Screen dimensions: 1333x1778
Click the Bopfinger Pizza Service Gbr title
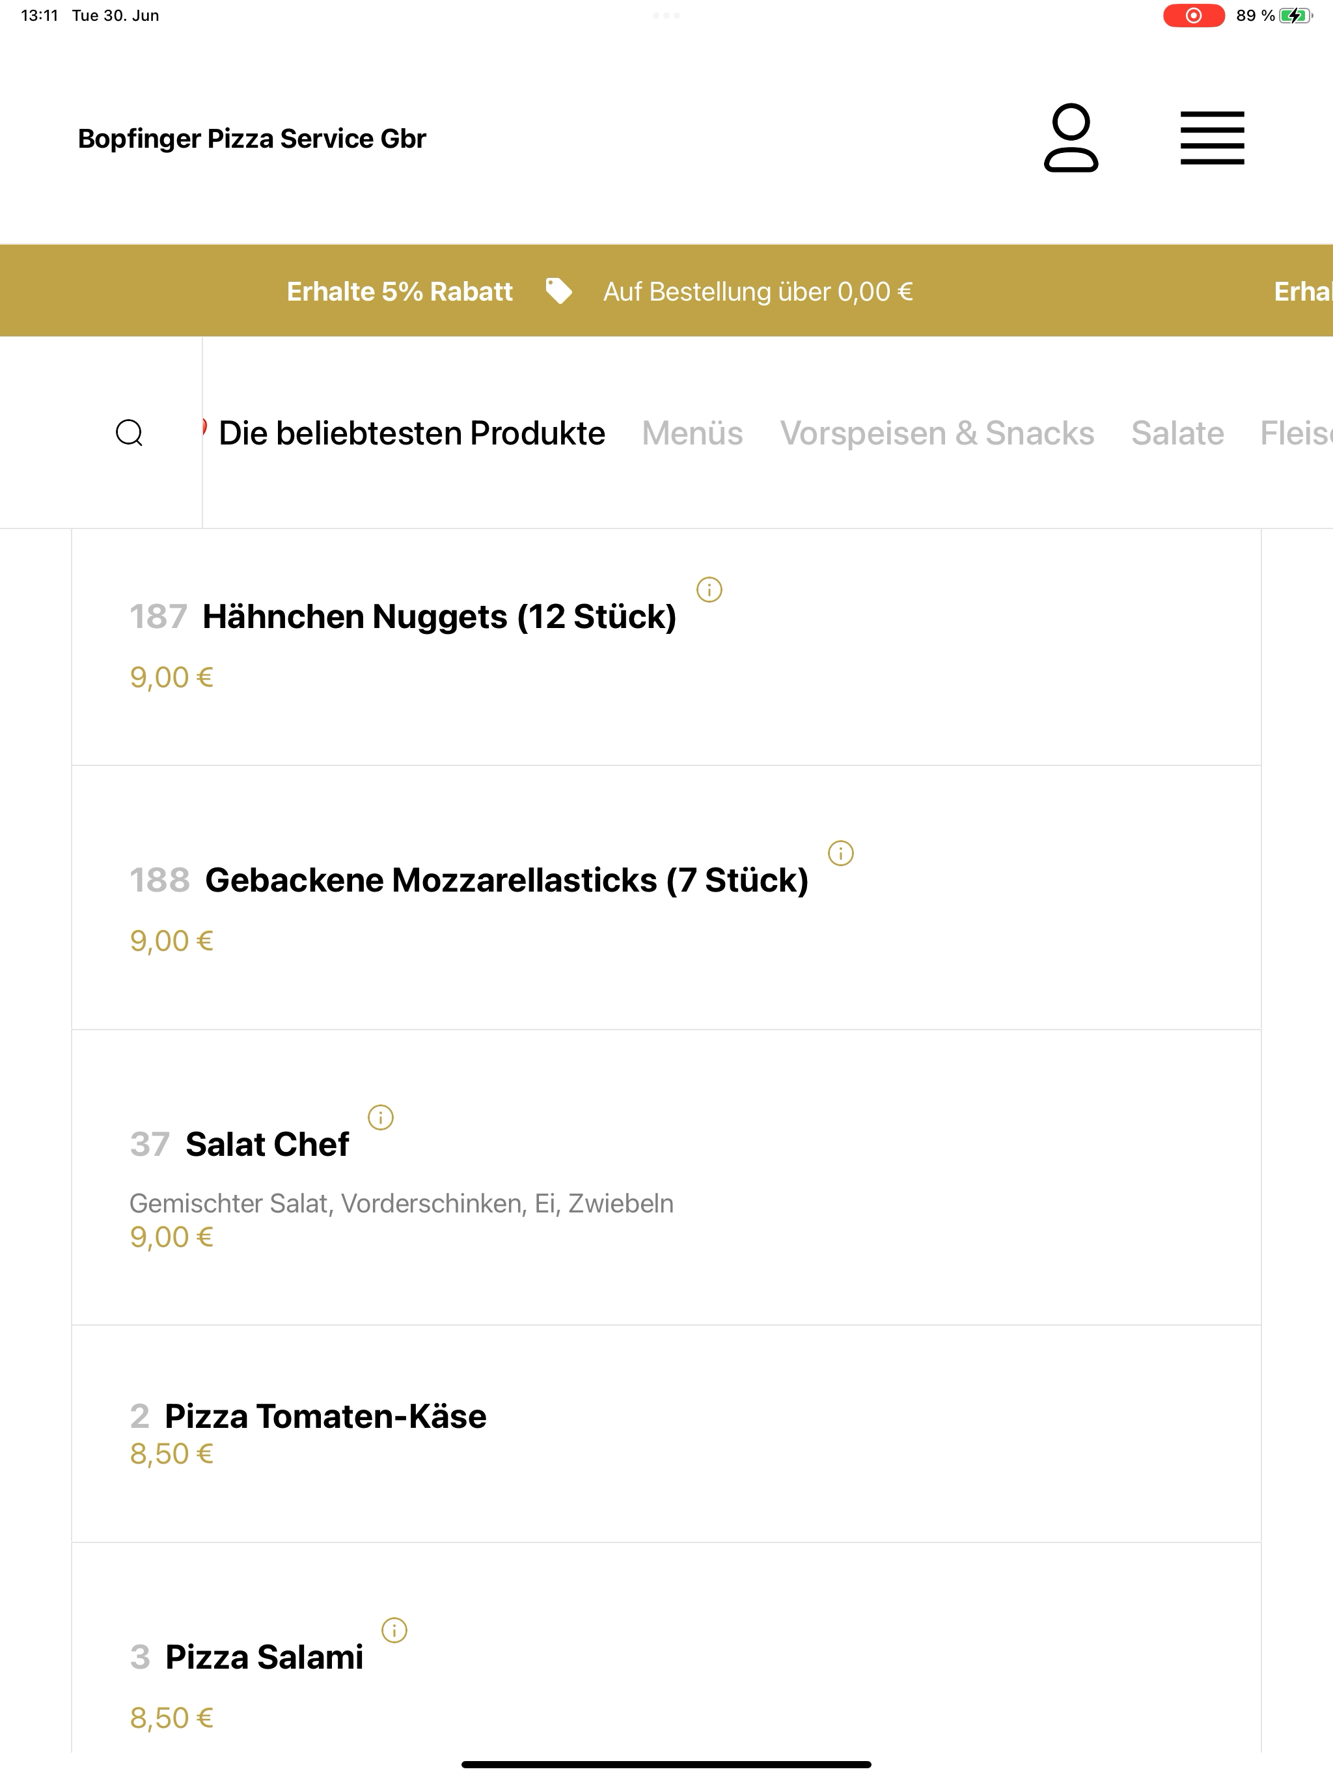[x=252, y=138]
